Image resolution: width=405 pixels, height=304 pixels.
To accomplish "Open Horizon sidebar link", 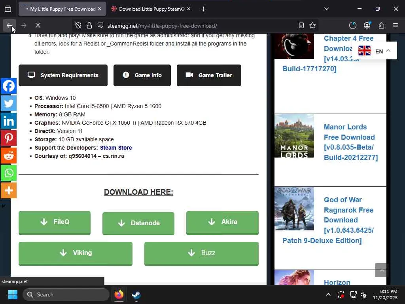I will pyautogui.click(x=337, y=282).
